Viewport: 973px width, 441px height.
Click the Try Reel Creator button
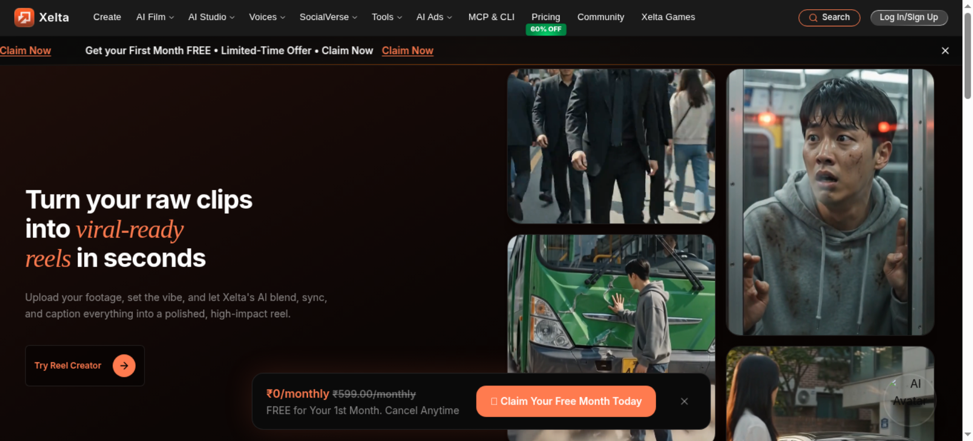85,366
